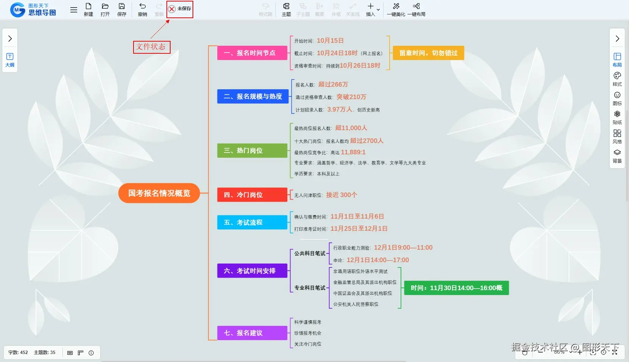Open the 样式 style panel
Viewport: 629px width, 362px height.
click(x=617, y=79)
